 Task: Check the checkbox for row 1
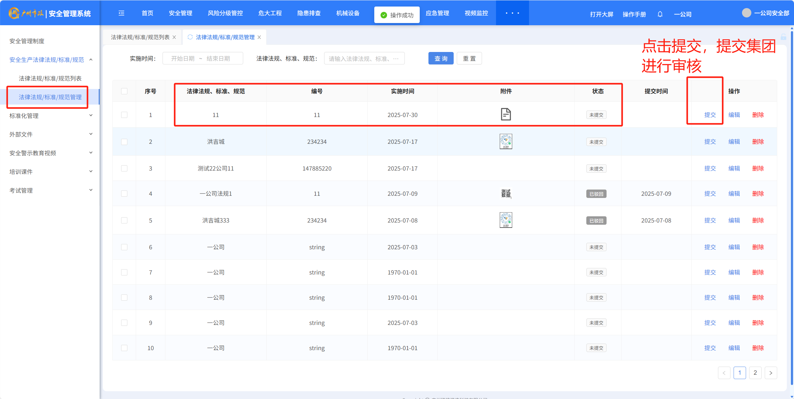(124, 115)
